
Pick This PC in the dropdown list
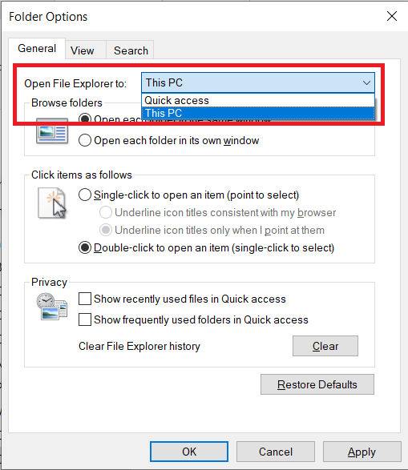258,114
